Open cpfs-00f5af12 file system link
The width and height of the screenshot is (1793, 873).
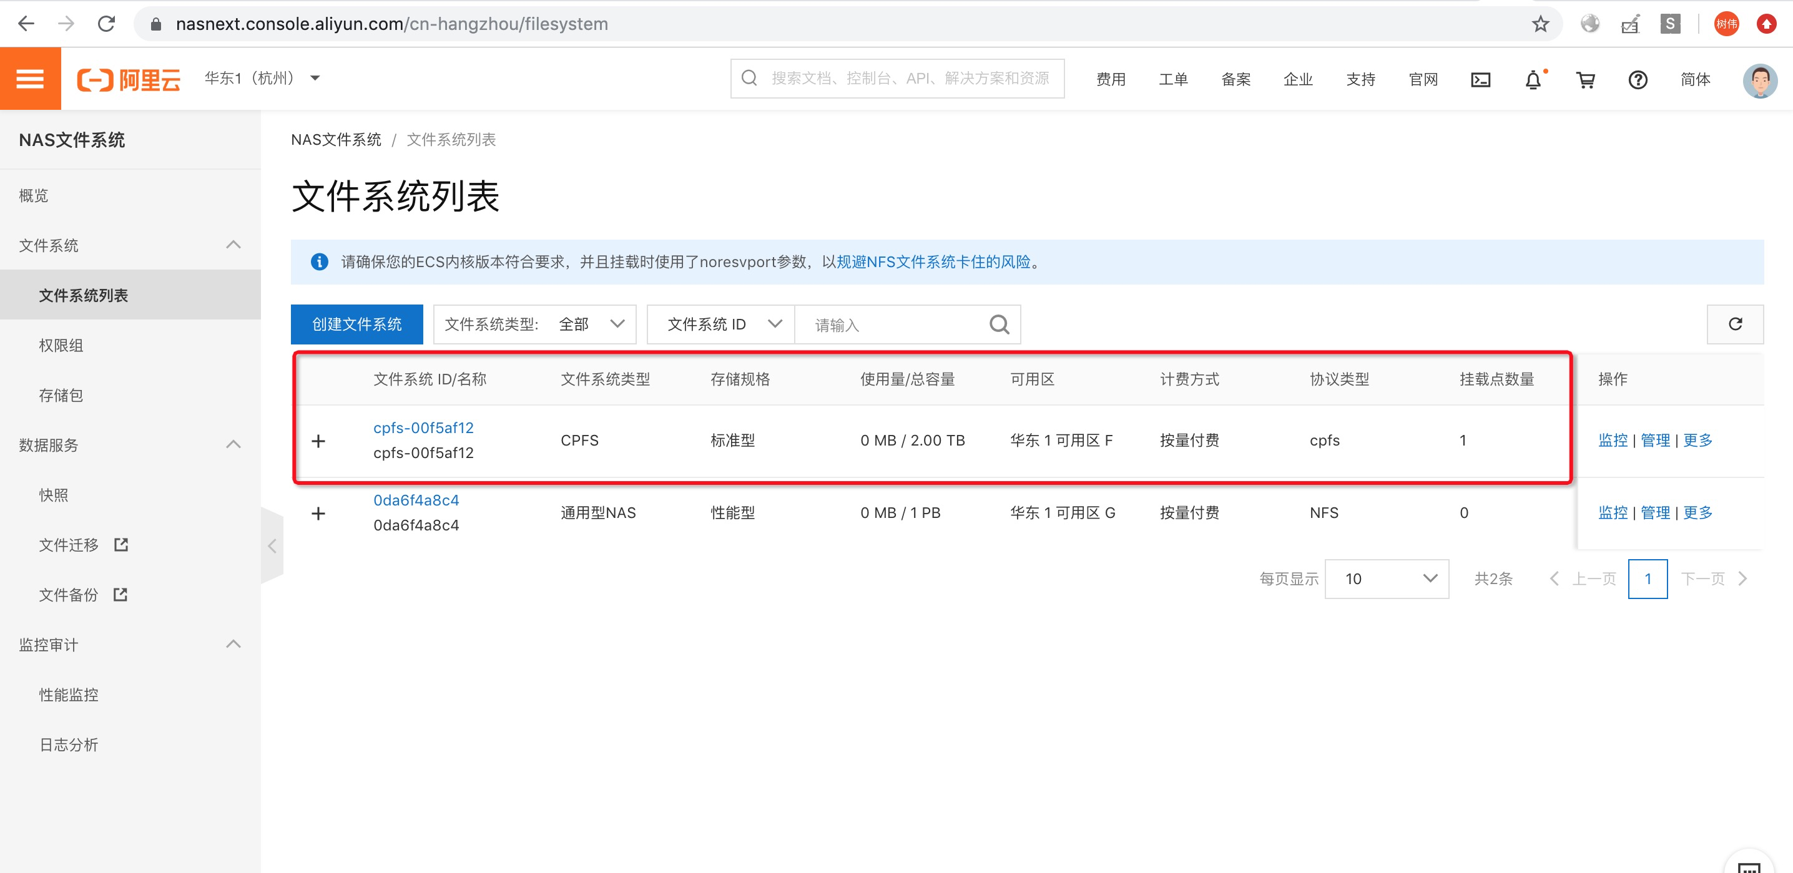click(x=423, y=428)
